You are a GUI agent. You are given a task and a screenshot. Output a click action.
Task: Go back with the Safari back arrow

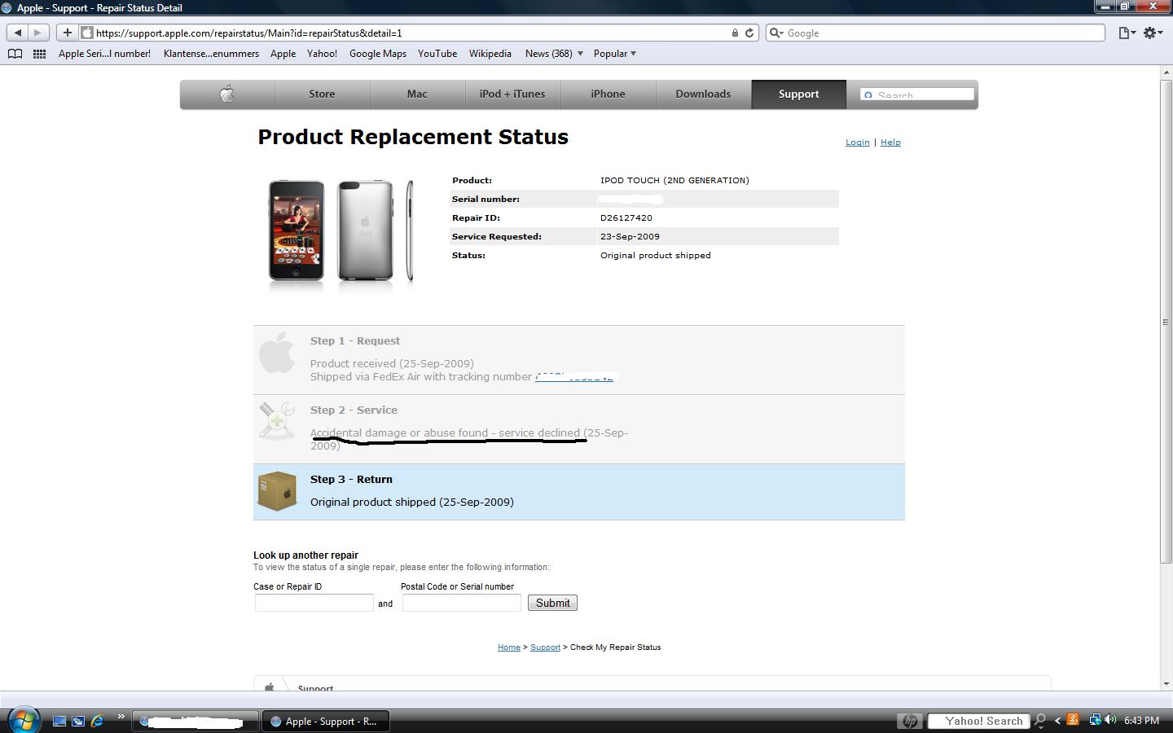tap(17, 33)
